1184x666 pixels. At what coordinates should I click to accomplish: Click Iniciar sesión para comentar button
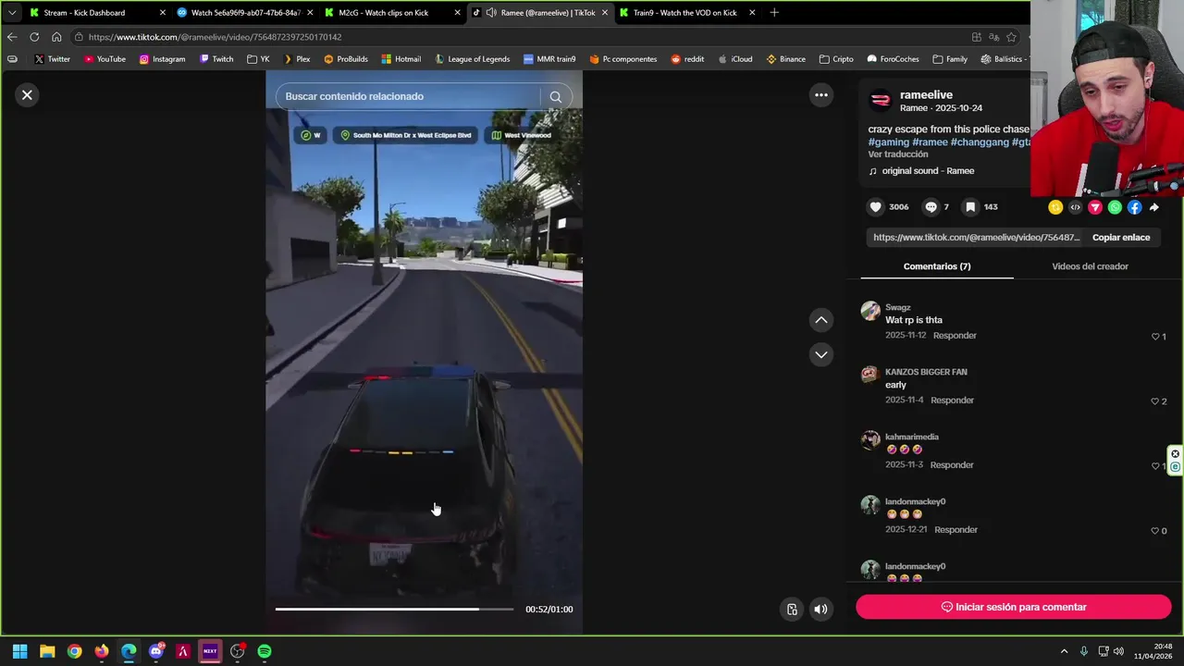1013,607
